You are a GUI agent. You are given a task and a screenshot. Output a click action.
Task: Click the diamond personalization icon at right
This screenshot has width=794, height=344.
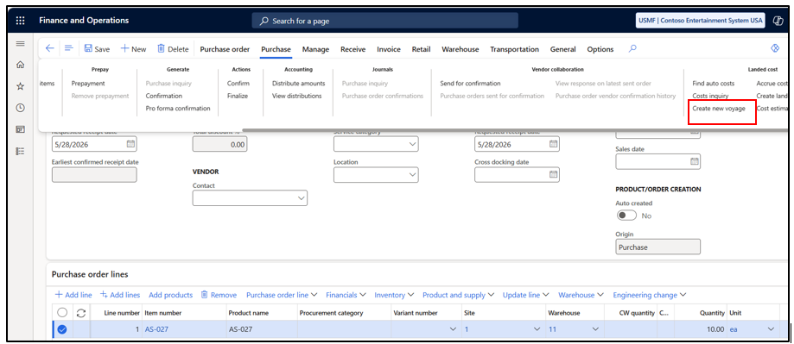(774, 48)
